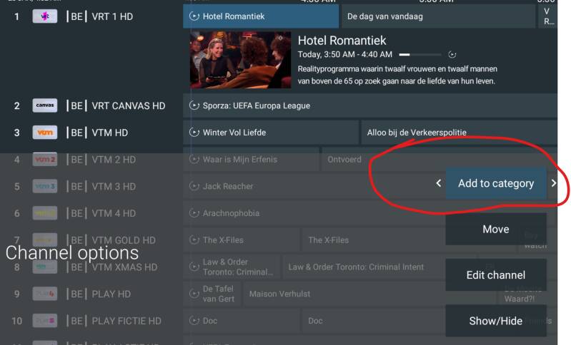Click the Today, 3:50 AM - 4:40 AM time
571x345 pixels.
tap(345, 54)
